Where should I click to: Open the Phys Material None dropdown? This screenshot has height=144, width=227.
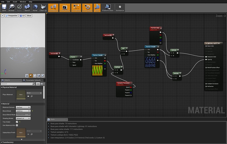click(x=34, y=93)
